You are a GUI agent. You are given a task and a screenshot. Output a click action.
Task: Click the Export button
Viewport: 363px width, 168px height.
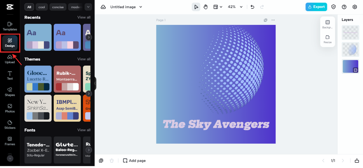coord(316,7)
